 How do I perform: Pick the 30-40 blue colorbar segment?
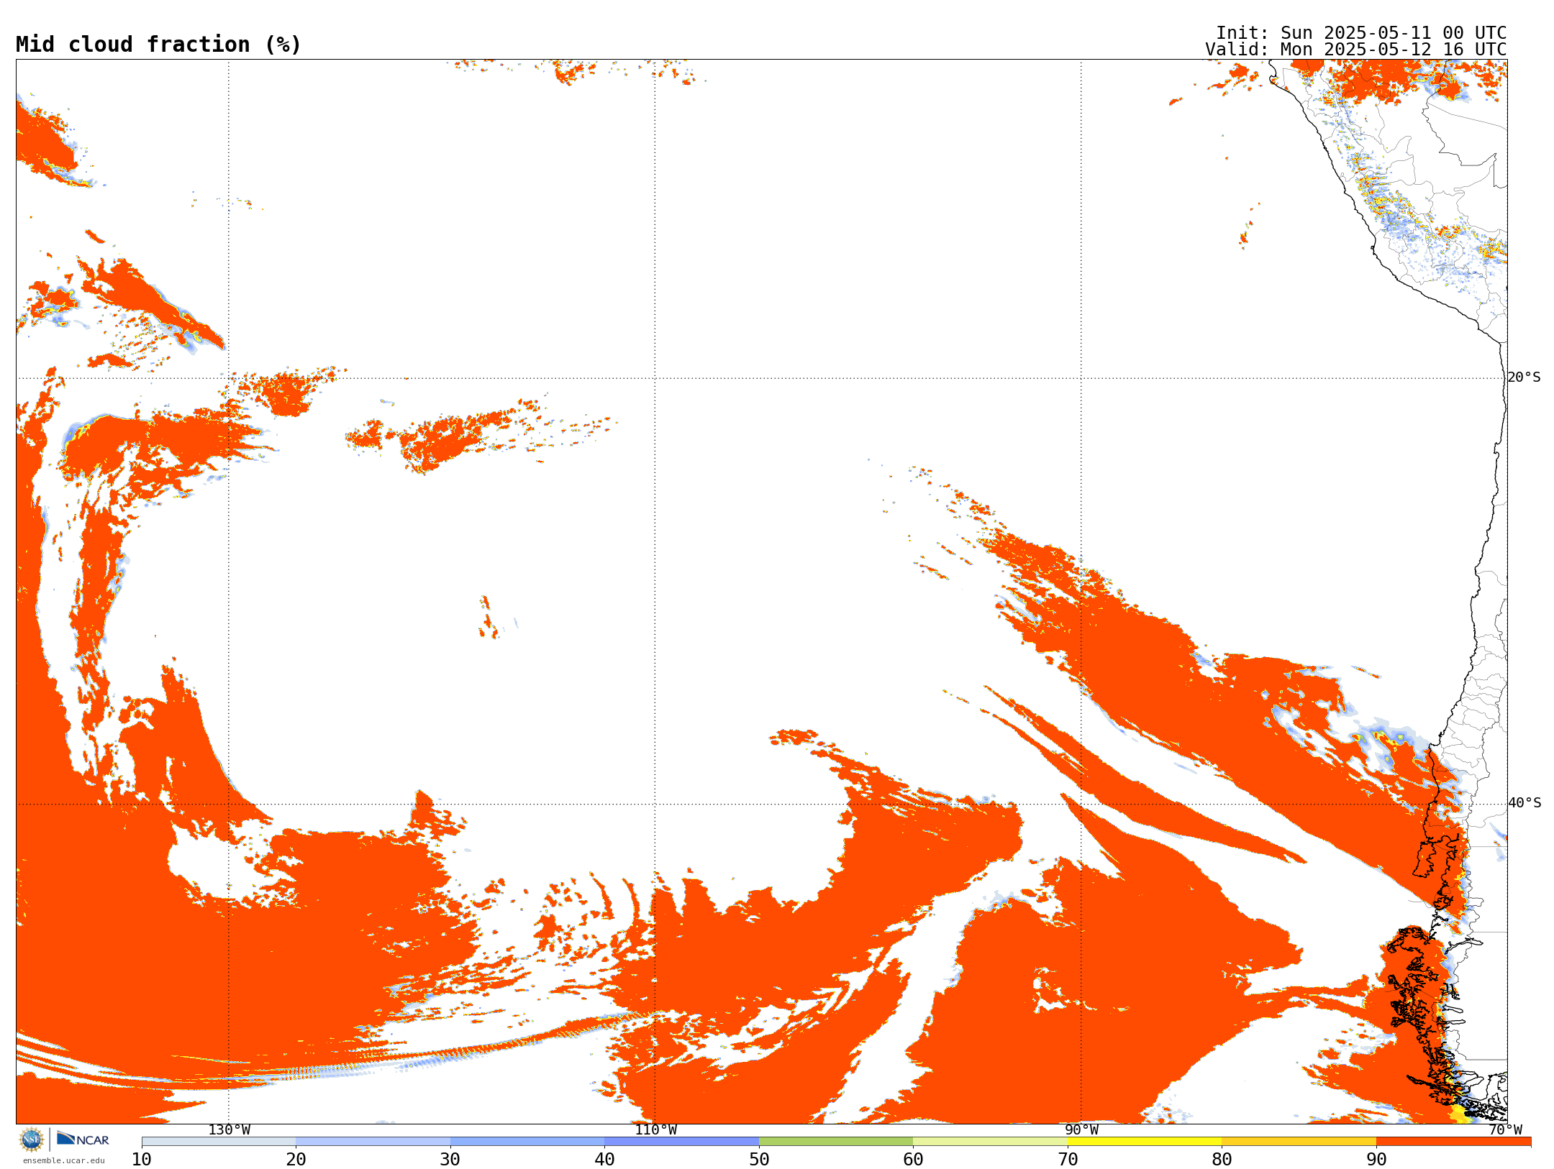pyautogui.click(x=527, y=1142)
